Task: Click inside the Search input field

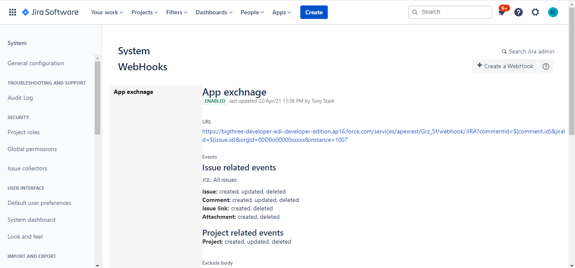Action: (x=449, y=12)
